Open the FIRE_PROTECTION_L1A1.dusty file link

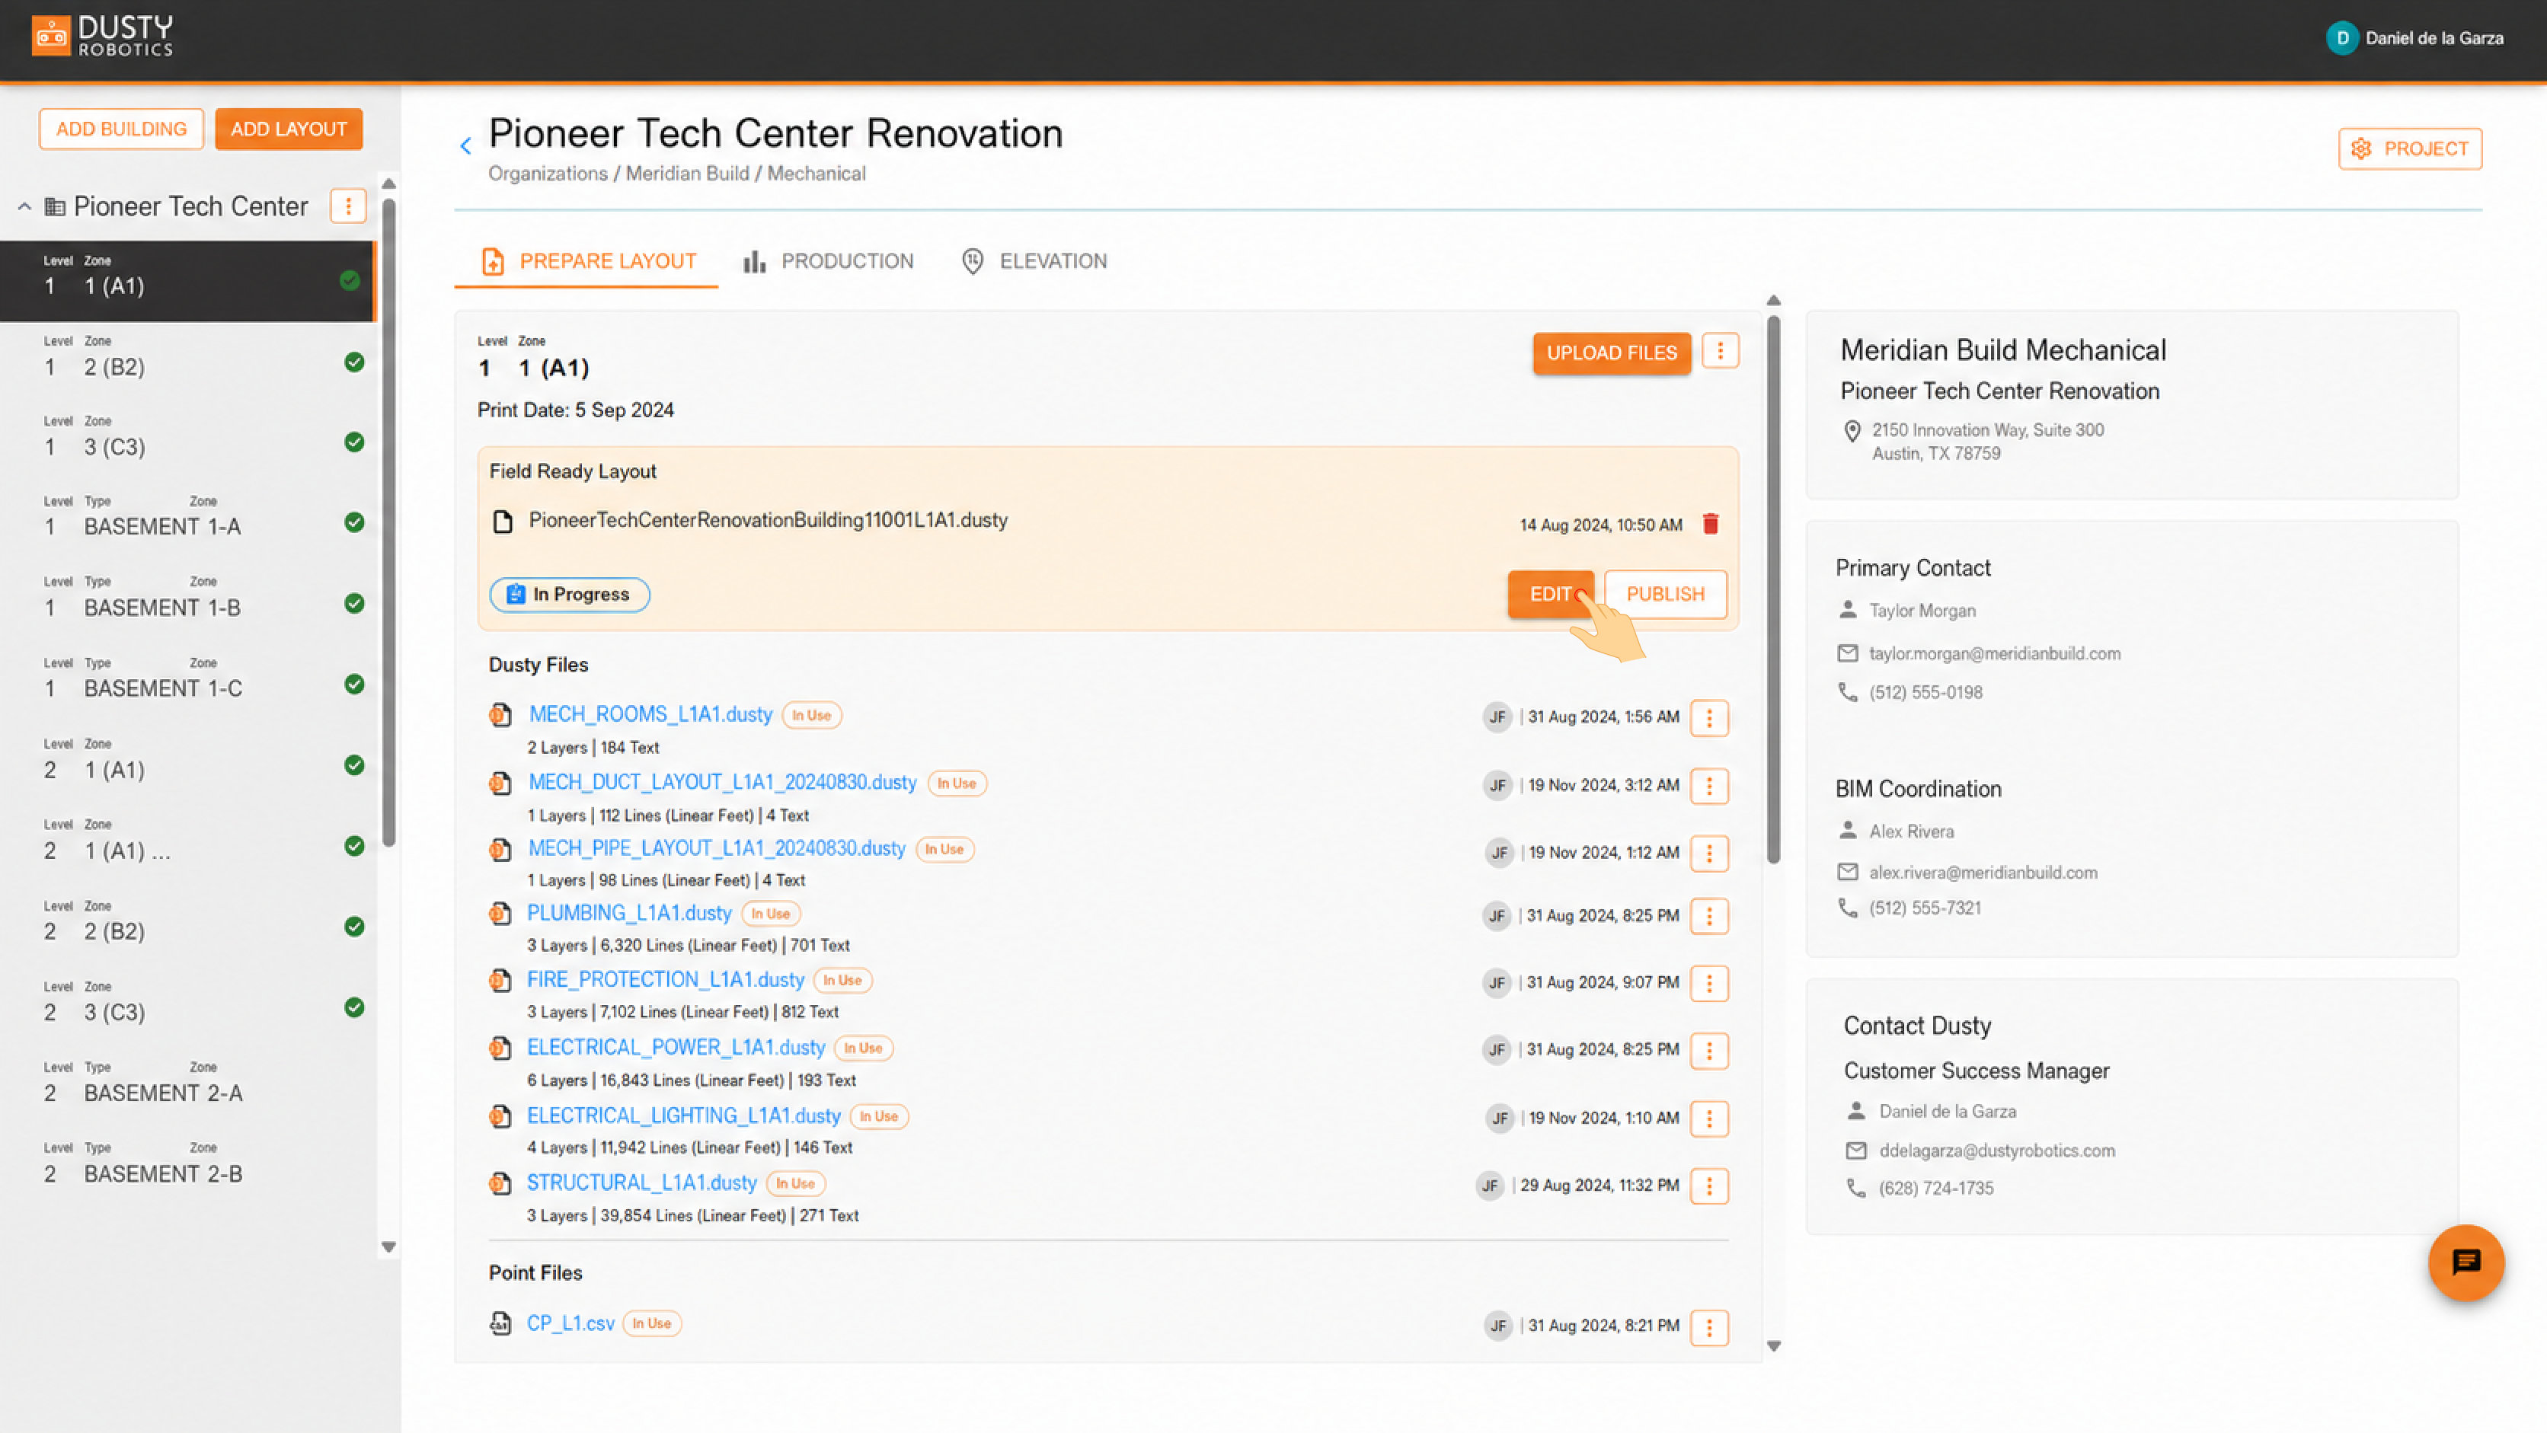click(666, 979)
